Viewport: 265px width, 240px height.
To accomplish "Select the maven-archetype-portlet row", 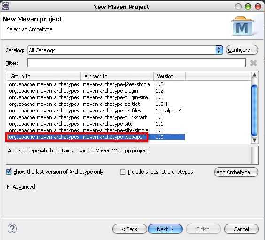I will pyautogui.click(x=96, y=104).
